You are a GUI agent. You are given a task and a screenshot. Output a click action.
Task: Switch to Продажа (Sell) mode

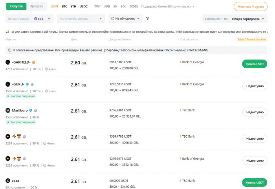tap(36, 6)
